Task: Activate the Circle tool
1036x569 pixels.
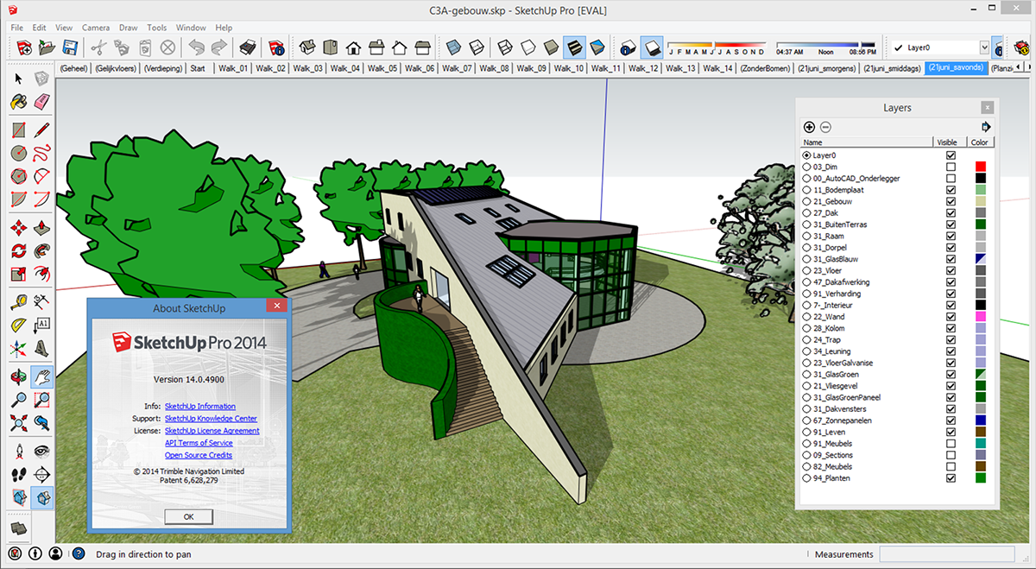Action: coord(19,154)
